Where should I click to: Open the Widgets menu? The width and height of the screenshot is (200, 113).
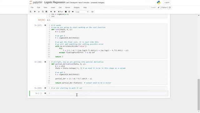coord(77,8)
